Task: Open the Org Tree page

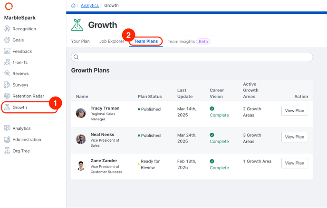Action: pos(17,151)
